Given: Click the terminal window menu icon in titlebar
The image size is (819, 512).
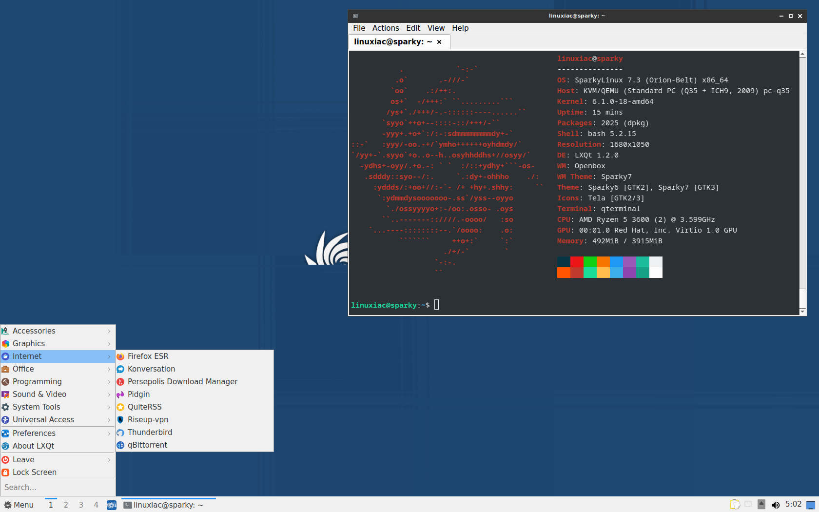Looking at the screenshot, I should coord(355,16).
